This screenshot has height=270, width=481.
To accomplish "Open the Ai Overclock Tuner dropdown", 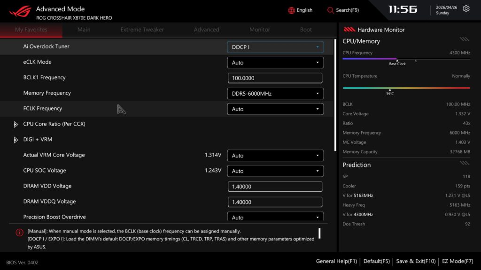I will tap(275, 47).
